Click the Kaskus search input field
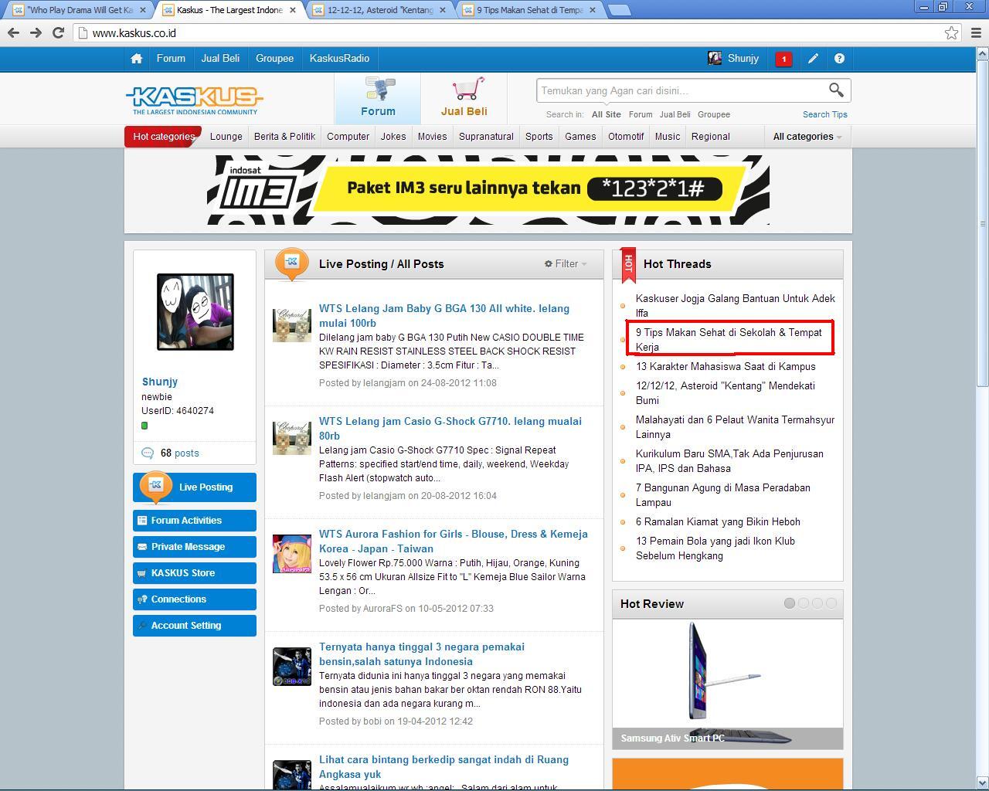The image size is (989, 791). point(683,90)
